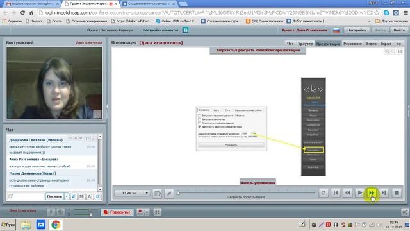Open the file explorer taskbar icon
This screenshot has width=410, height=231.
coord(26,225)
